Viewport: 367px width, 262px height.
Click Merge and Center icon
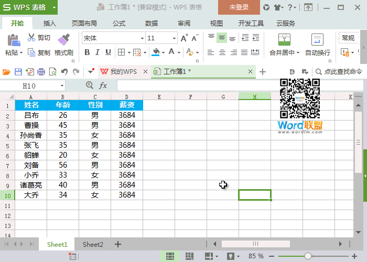pyautogui.click(x=284, y=39)
